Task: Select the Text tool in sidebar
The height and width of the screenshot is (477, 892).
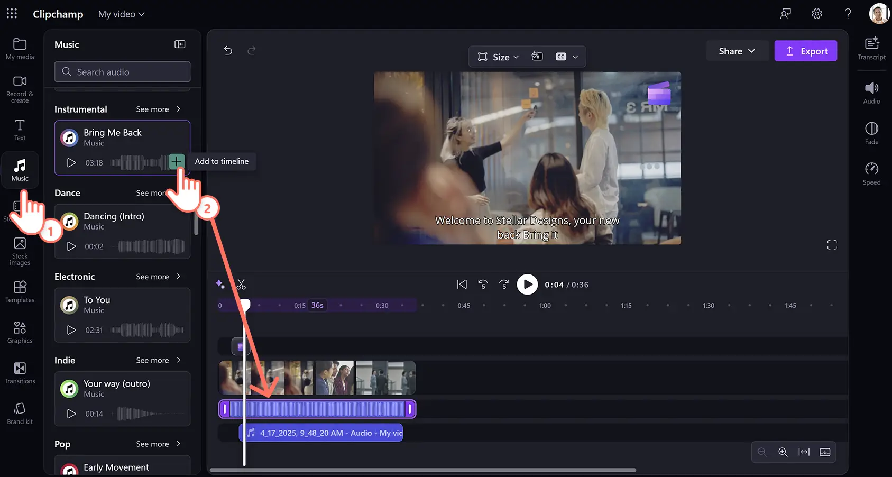Action: (20, 130)
